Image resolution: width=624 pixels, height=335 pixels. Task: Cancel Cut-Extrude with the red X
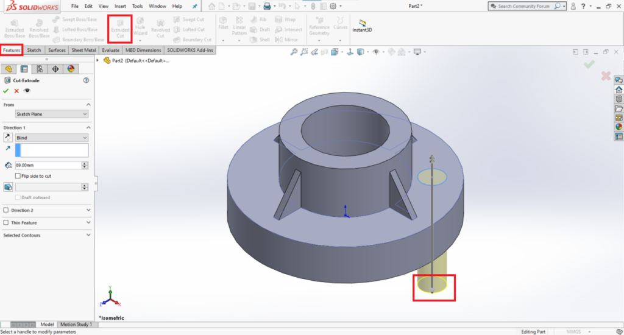pos(16,91)
